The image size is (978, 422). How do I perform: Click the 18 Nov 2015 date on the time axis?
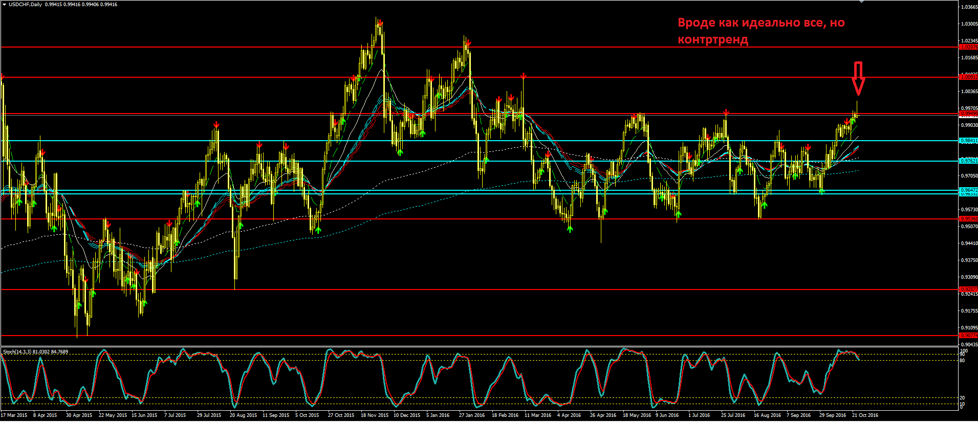pyautogui.click(x=374, y=415)
